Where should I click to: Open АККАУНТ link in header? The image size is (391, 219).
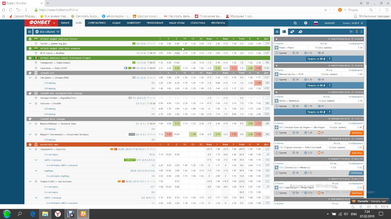(x=330, y=23)
